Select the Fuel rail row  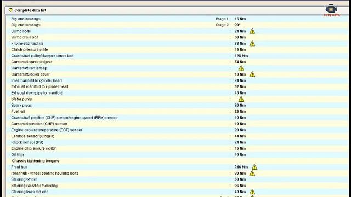[177, 112]
